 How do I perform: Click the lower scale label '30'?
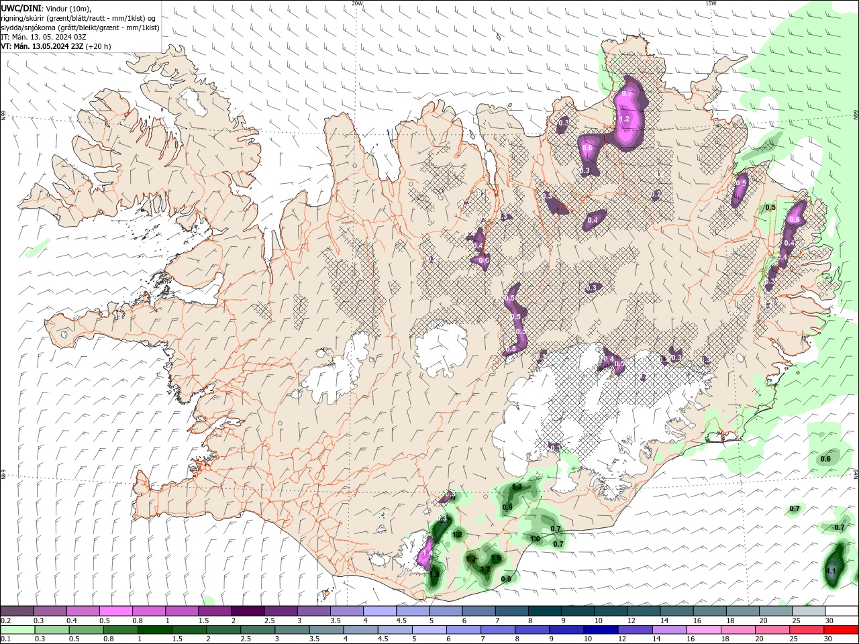(827, 639)
